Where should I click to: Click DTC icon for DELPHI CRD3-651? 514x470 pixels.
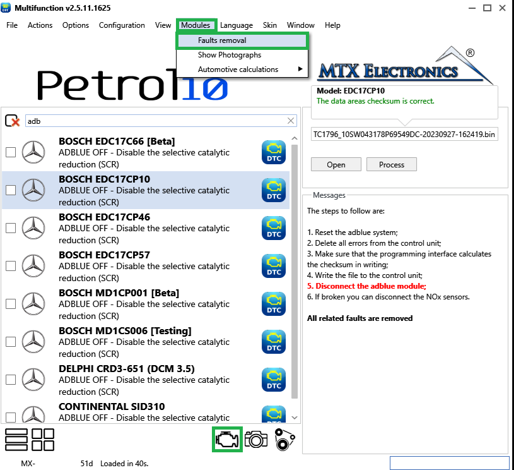[x=274, y=380]
